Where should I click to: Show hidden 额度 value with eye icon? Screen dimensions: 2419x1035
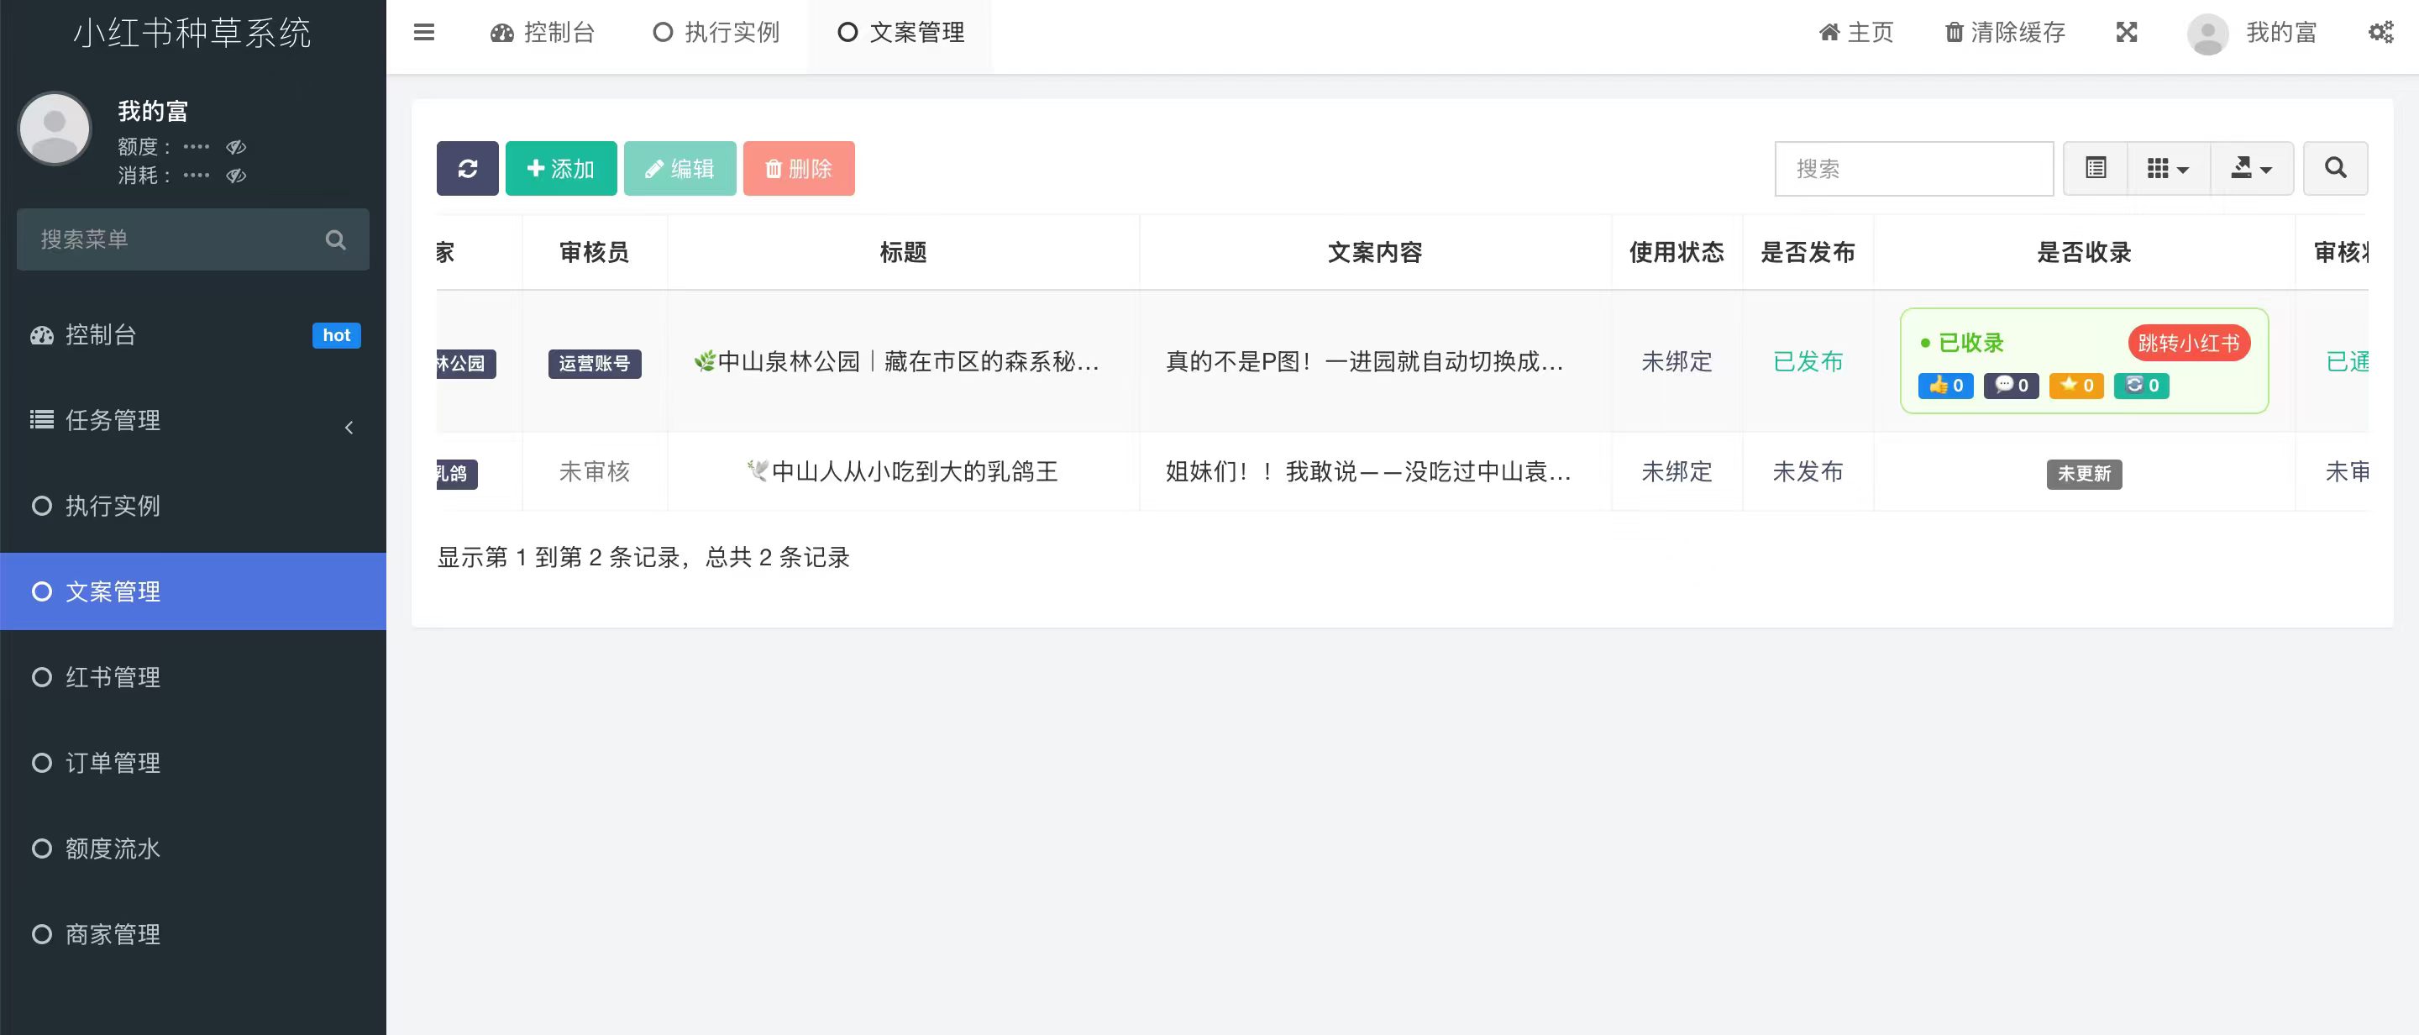(236, 146)
